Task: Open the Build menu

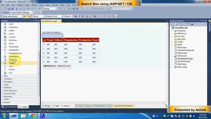Action: tap(27, 5)
